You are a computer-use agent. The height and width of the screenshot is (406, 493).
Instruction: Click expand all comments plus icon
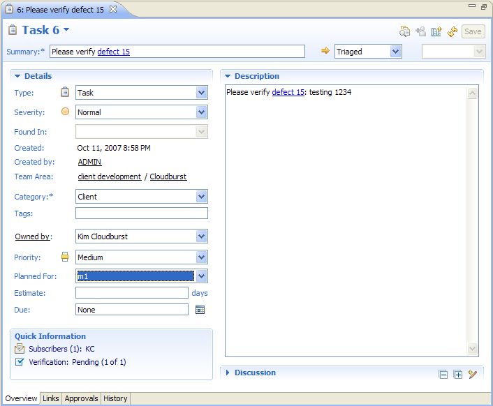(x=458, y=375)
